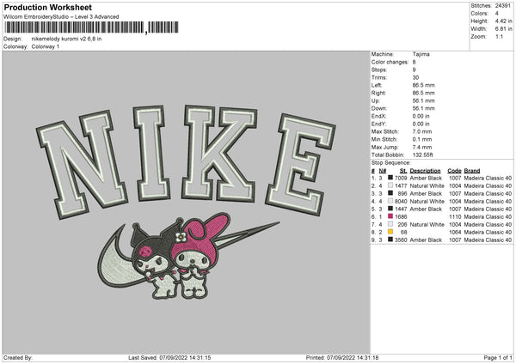Click the "Stop Sequence:" heading

click(391, 163)
